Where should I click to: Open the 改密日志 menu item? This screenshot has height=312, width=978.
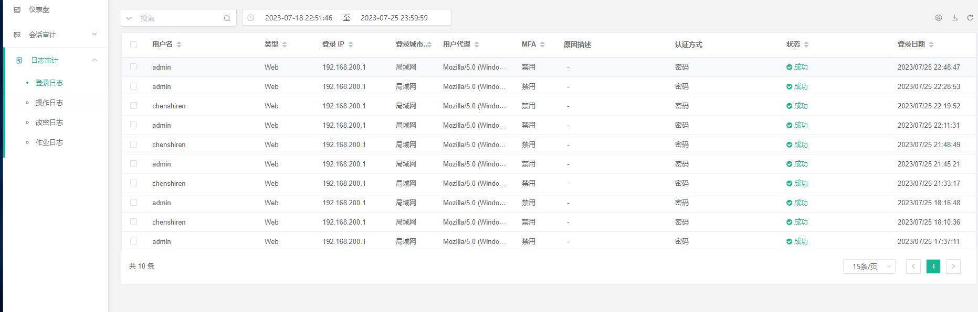[49, 122]
